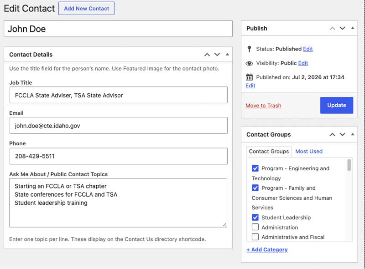Click the + Add Category link
The width and height of the screenshot is (365, 269).
tap(267, 250)
